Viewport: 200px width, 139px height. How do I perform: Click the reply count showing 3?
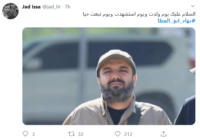pos(33,134)
